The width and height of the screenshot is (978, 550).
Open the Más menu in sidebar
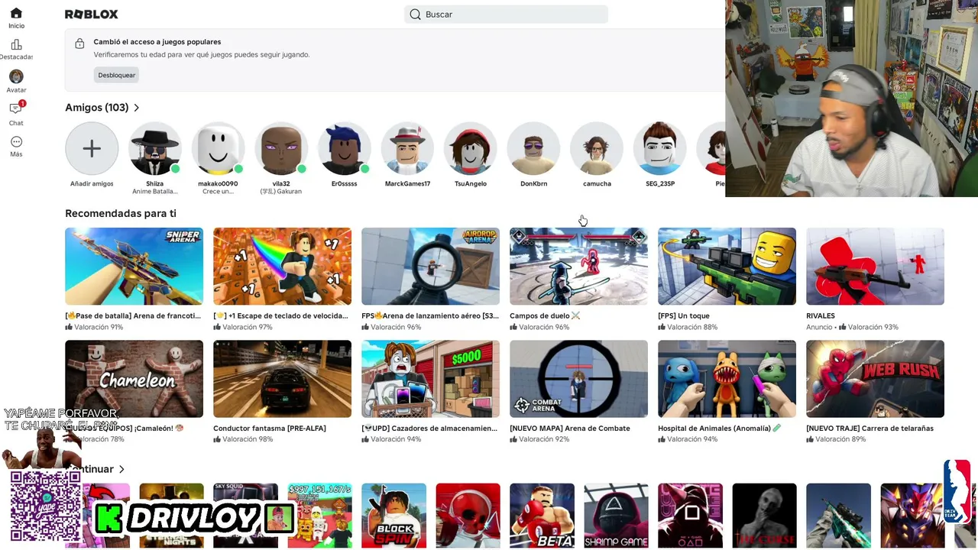coord(16,146)
